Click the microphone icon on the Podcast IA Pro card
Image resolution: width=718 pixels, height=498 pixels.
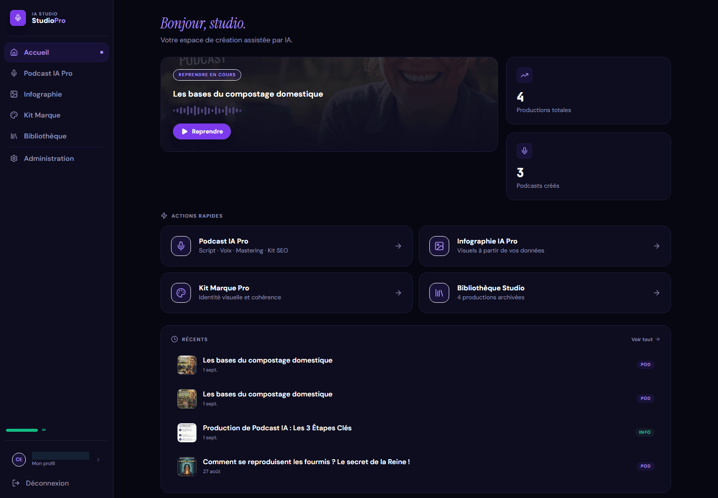(x=181, y=246)
